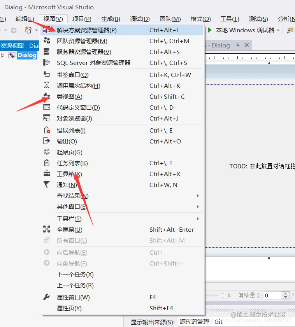Click the pin icon on Dialog tab
This screenshot has width=295, height=327.
point(237,45)
